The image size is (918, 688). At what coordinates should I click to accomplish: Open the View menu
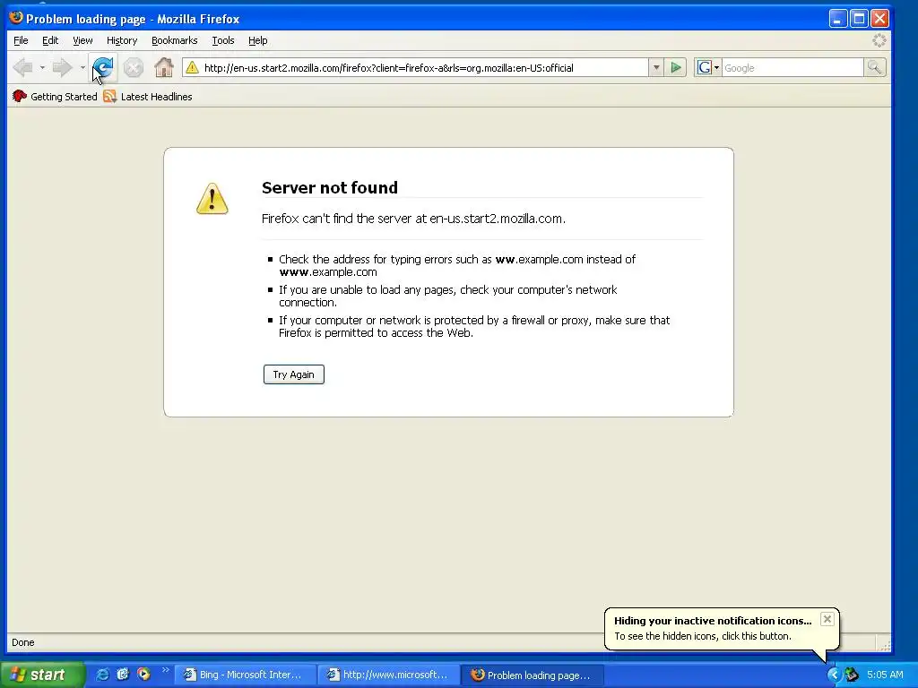pyautogui.click(x=82, y=40)
